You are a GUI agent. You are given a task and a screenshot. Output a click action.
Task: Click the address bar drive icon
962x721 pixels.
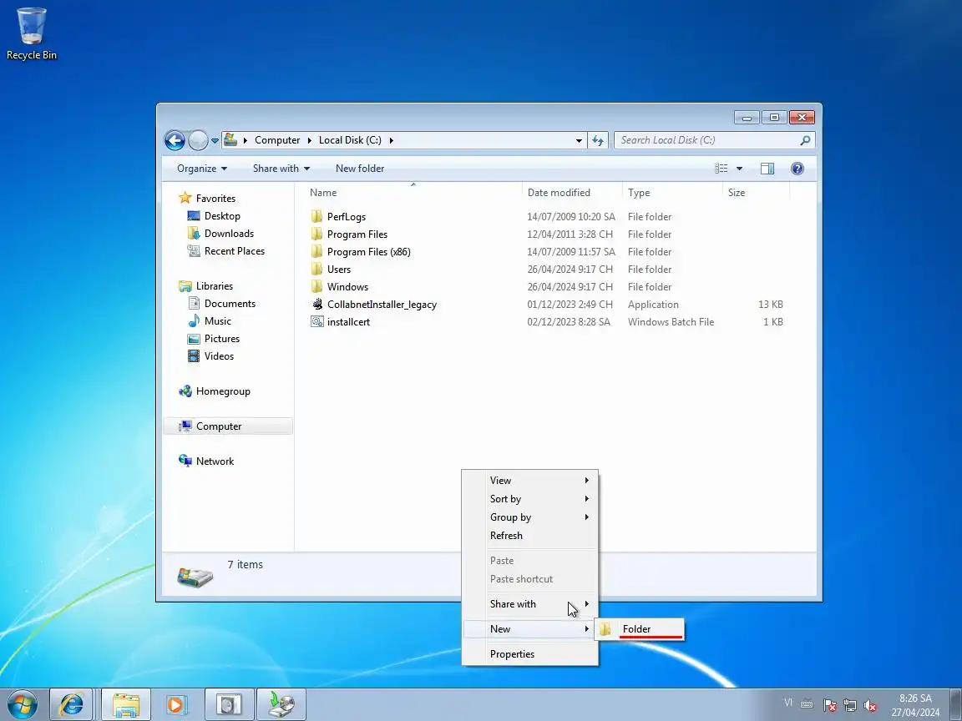click(x=230, y=140)
